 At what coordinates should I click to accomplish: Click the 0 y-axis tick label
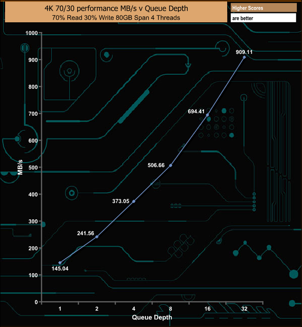tap(36, 302)
